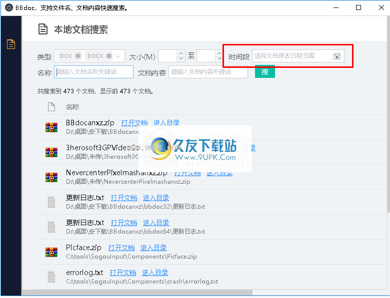Click the archive icon for BBdocanxz.zip

[51, 127]
